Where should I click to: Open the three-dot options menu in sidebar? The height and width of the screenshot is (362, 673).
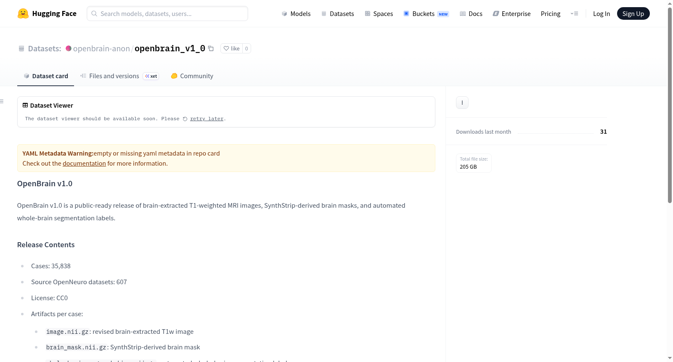tap(462, 103)
